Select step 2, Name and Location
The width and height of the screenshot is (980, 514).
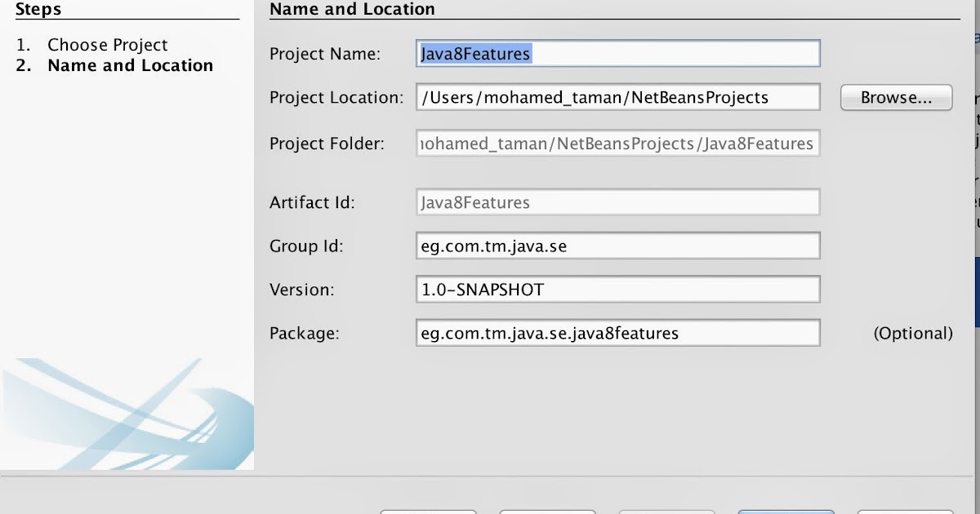129,65
